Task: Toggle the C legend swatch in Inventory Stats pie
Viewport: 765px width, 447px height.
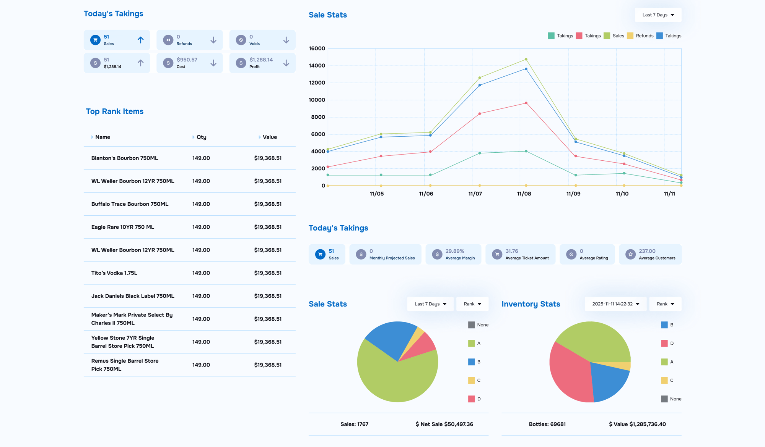Action: click(x=664, y=381)
